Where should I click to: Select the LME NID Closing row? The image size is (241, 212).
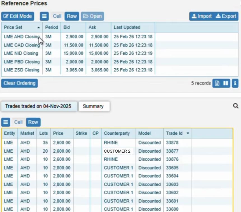coord(120,53)
